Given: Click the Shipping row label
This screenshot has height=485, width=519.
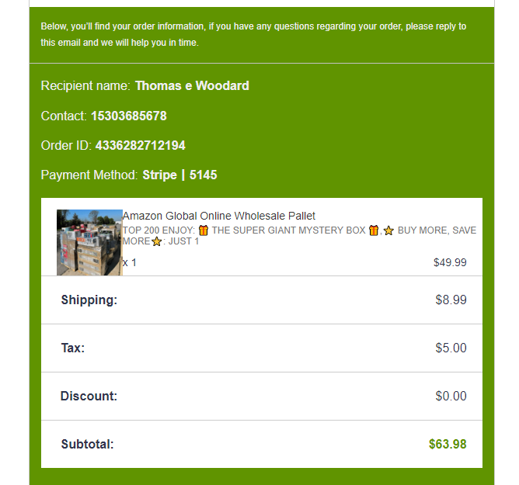Looking at the screenshot, I should 89,300.
